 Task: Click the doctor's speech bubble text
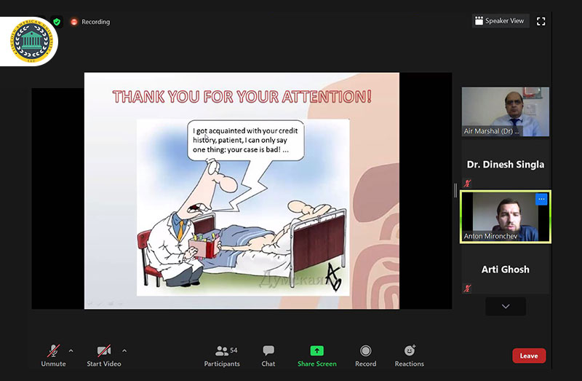(x=245, y=140)
